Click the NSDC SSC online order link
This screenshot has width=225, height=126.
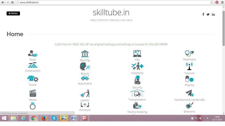click(111, 44)
